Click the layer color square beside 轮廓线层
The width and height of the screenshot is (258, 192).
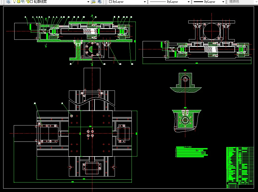point(31,2)
